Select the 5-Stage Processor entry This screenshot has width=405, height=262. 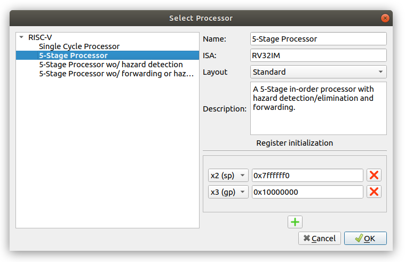coord(107,55)
